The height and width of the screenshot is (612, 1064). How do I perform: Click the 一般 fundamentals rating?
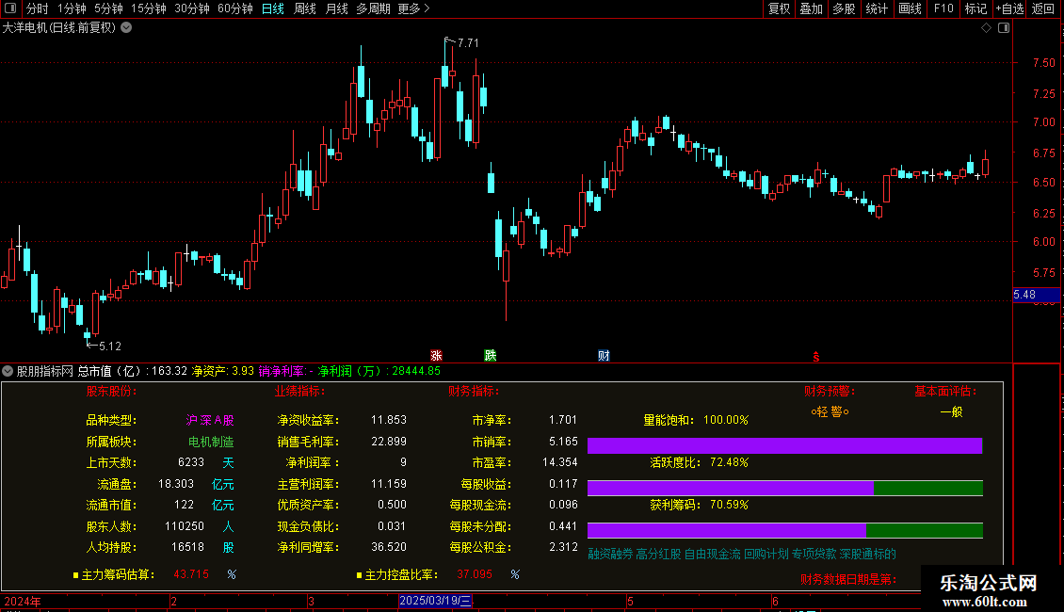click(x=951, y=411)
